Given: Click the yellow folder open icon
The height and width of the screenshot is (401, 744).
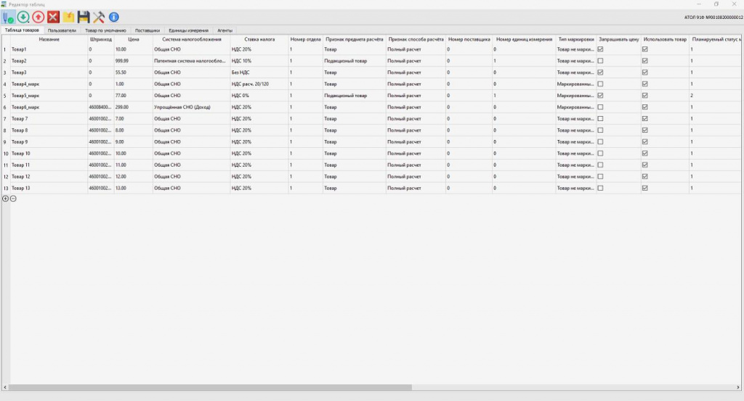Looking at the screenshot, I should point(69,17).
